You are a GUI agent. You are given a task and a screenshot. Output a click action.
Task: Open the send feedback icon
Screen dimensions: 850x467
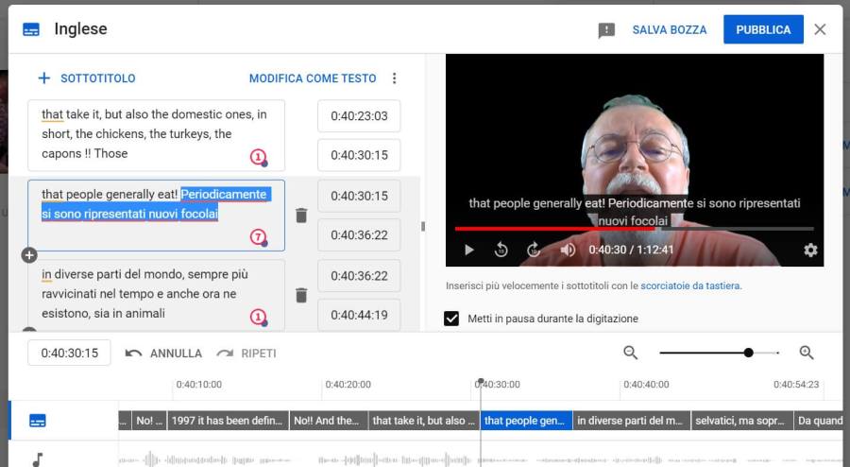point(606,30)
